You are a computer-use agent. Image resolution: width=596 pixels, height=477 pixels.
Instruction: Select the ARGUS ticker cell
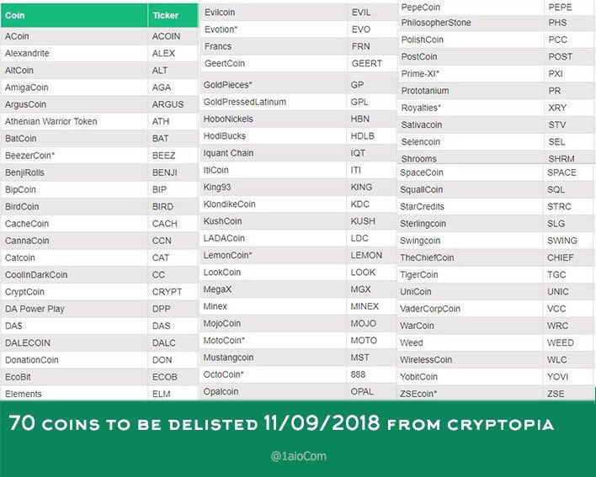tap(166, 104)
